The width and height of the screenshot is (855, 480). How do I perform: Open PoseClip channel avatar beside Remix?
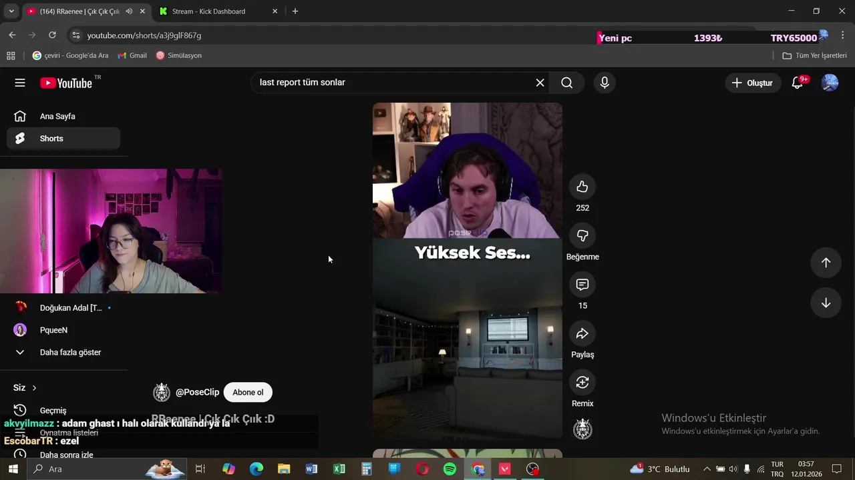point(582,429)
